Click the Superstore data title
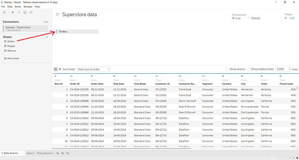The height and width of the screenshot is (160, 299). (79, 15)
